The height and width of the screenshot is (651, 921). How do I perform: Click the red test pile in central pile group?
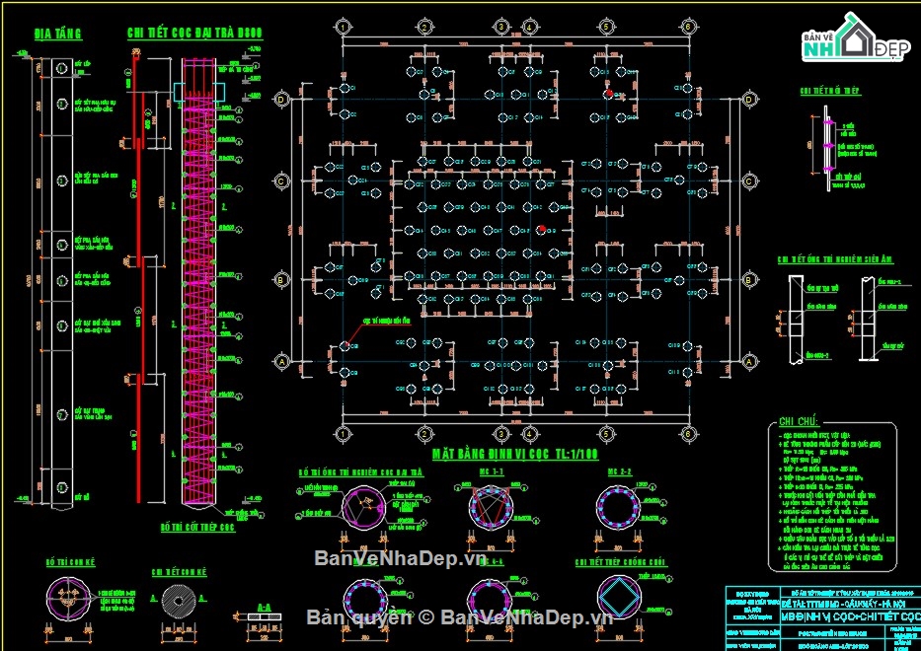click(x=542, y=229)
